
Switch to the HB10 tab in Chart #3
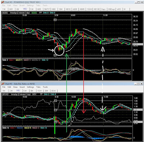(x=68, y=9)
